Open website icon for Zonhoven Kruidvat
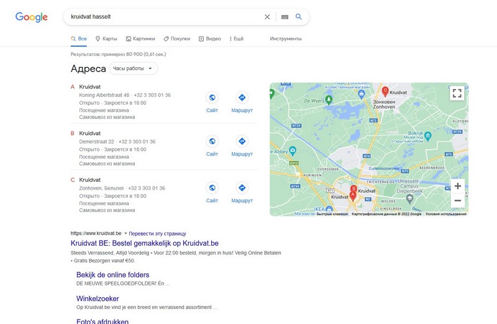 [x=212, y=188]
